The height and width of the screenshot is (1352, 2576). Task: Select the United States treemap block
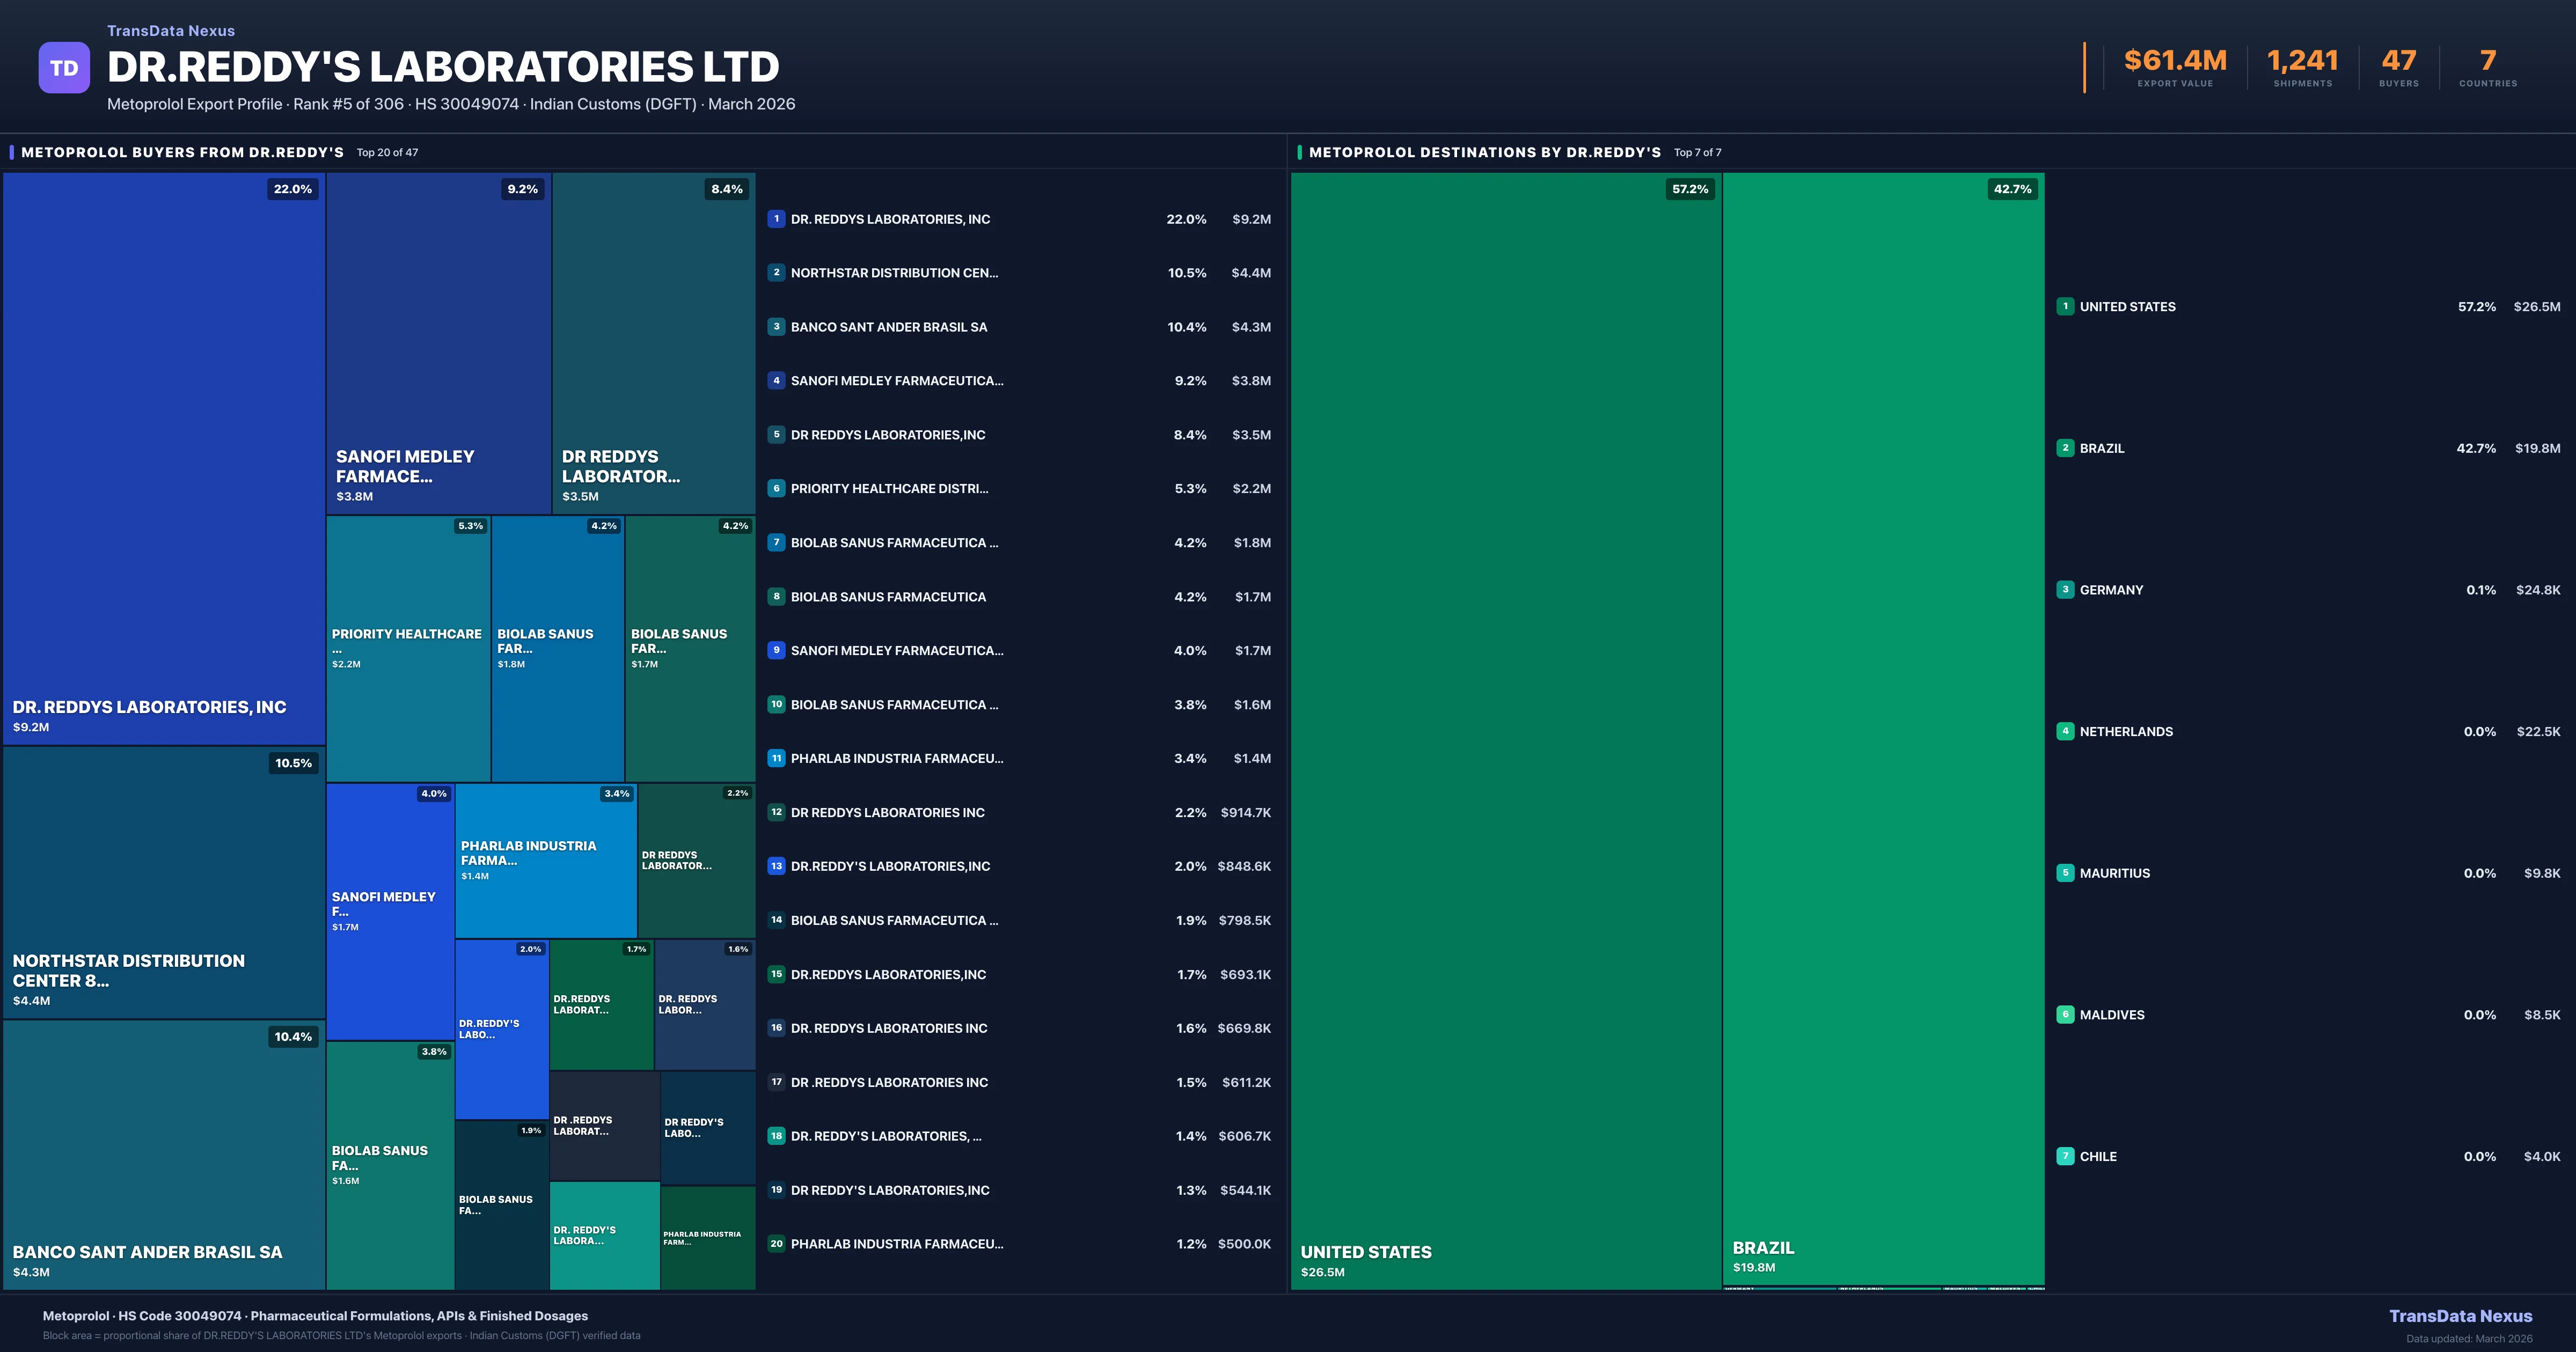pos(1505,730)
